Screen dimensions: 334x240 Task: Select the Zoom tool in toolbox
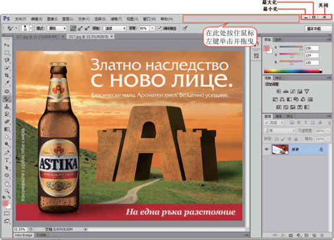(x=7, y=191)
